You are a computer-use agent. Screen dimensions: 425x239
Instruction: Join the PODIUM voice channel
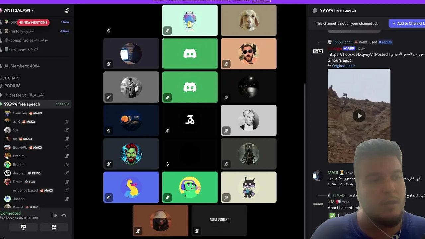pos(12,86)
